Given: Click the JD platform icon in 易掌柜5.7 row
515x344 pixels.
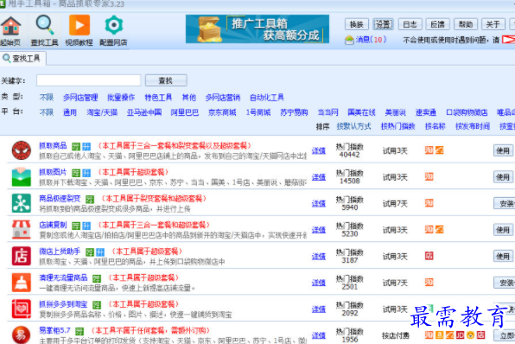Looking at the screenshot, I should [461, 334].
